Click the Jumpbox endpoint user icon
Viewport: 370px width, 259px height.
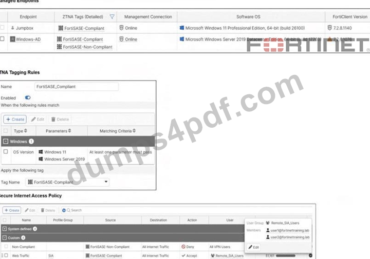(x=12, y=28)
